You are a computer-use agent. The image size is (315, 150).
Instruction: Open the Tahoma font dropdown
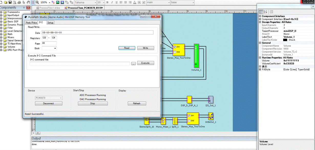point(95,2)
